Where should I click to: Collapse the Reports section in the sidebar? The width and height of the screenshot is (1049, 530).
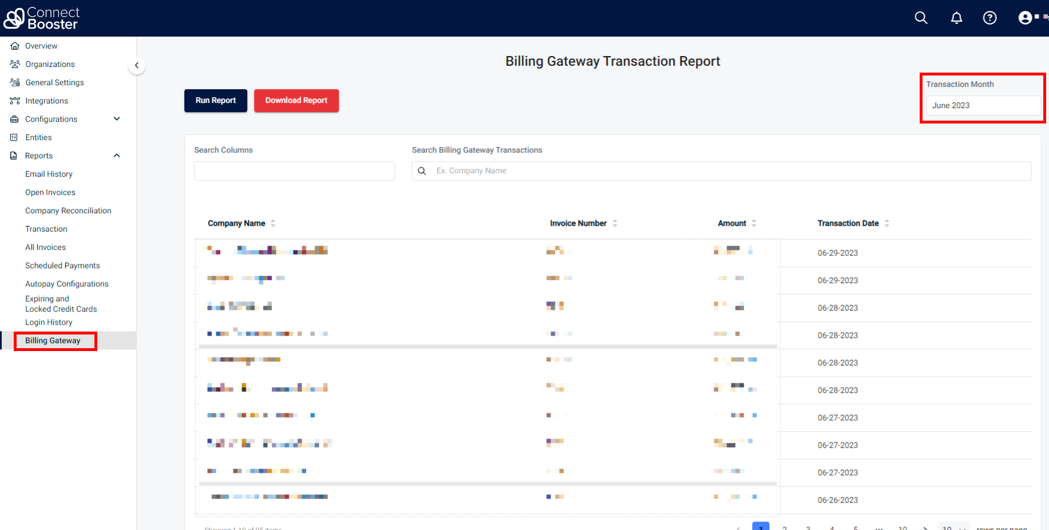tap(117, 156)
